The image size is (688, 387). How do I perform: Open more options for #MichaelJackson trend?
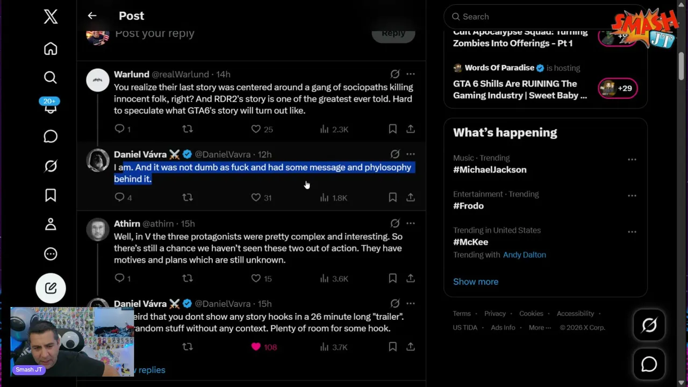coord(632,159)
